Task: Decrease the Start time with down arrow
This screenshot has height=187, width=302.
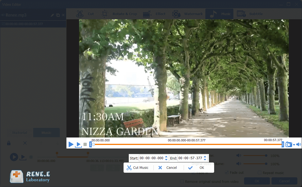Action: coord(166,160)
